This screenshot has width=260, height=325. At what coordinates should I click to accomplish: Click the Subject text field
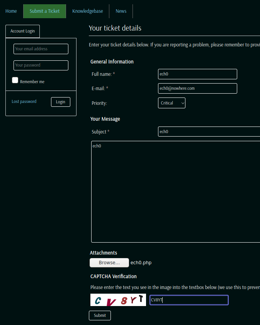(209, 132)
